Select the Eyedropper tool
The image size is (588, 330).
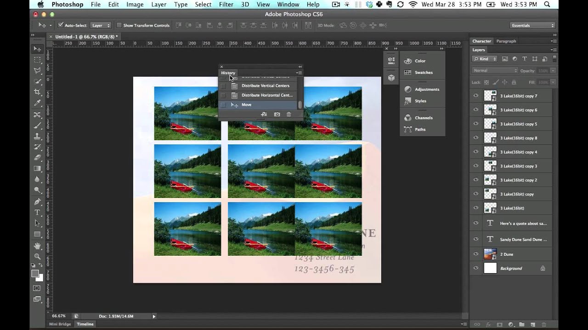[x=37, y=103]
